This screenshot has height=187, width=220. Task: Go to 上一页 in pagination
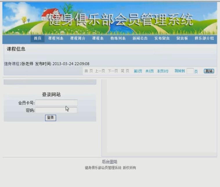(100, 71)
